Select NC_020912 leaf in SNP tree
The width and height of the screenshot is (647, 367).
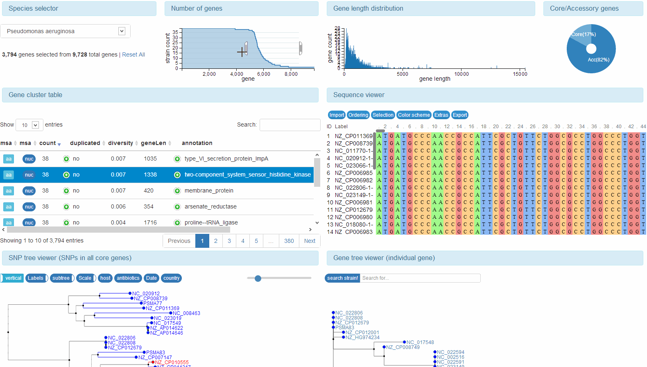[146, 294]
